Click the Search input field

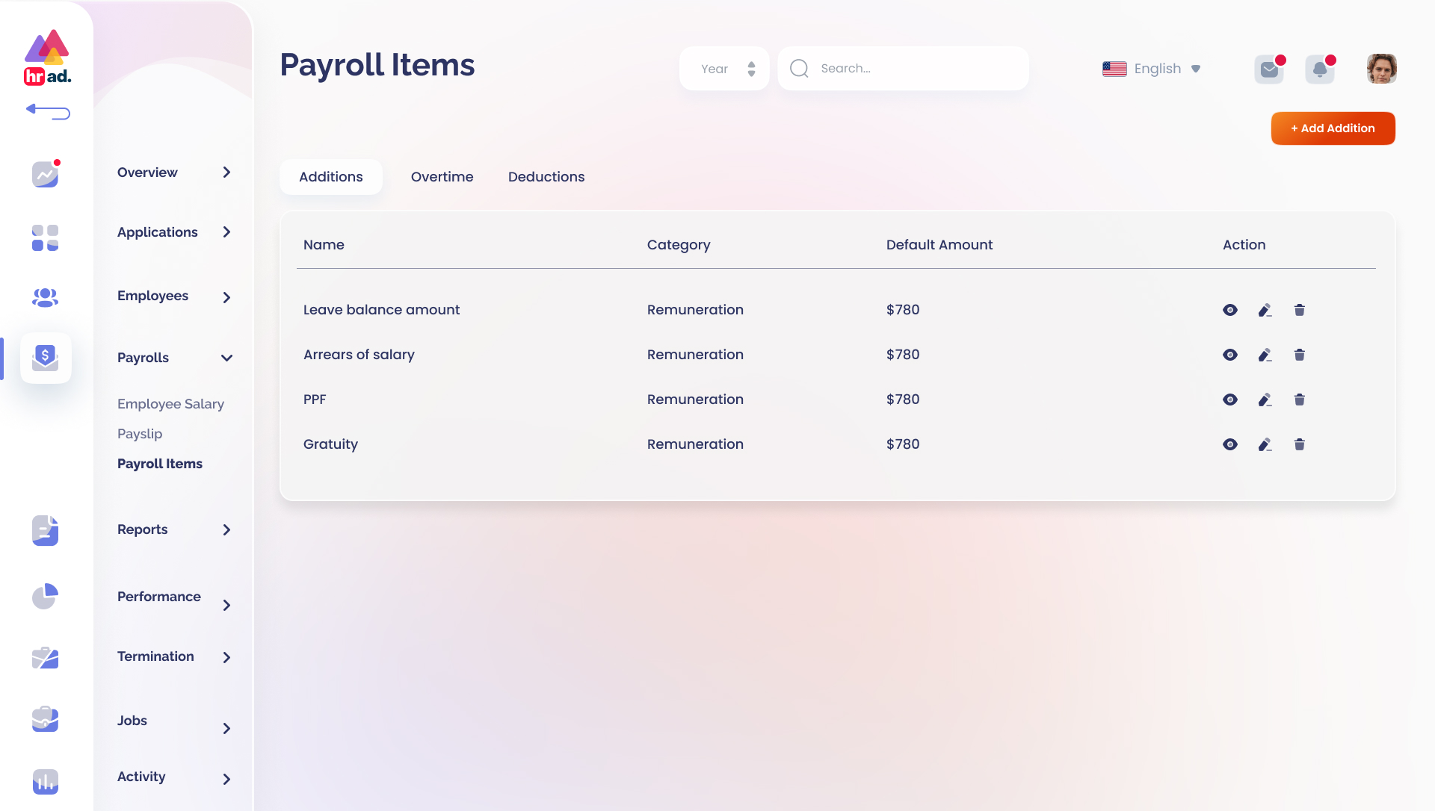pyautogui.click(x=912, y=69)
